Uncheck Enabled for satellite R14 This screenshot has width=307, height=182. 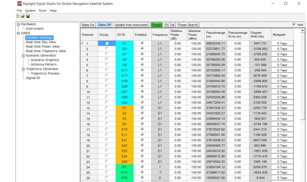pyautogui.click(x=142, y=172)
